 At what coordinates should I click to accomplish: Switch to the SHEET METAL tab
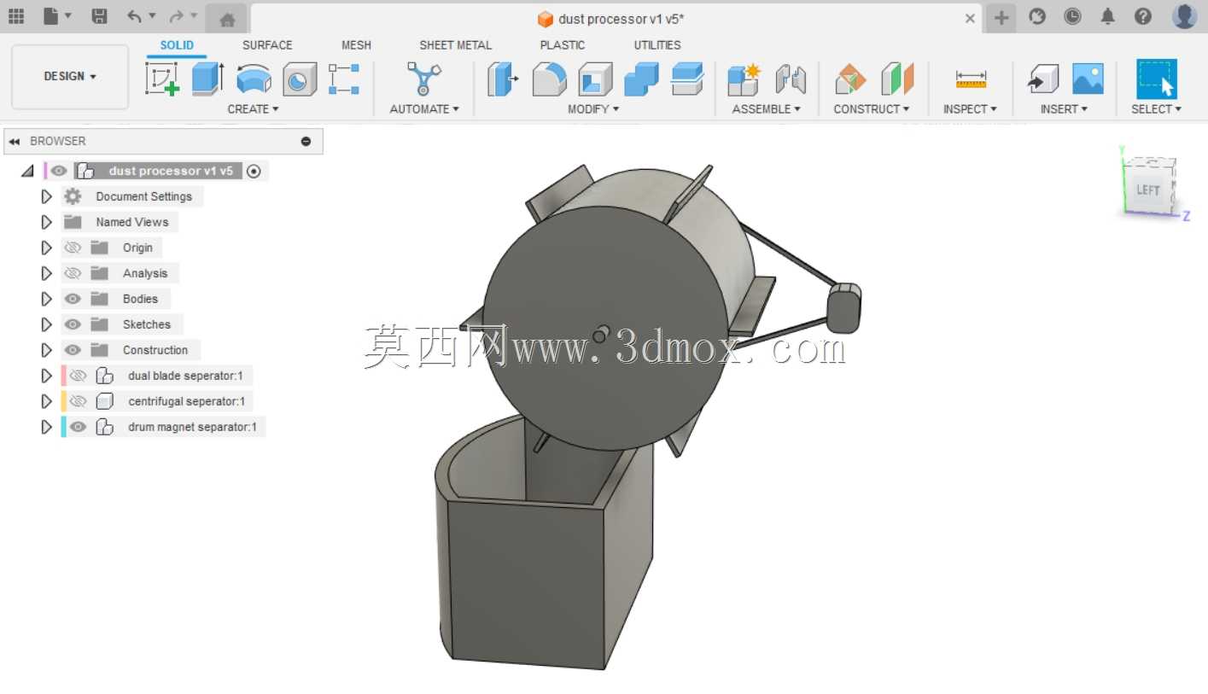tap(455, 45)
